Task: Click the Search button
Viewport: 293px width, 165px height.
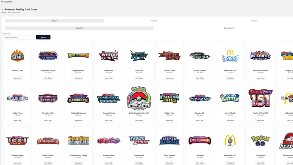Action: [x=43, y=37]
